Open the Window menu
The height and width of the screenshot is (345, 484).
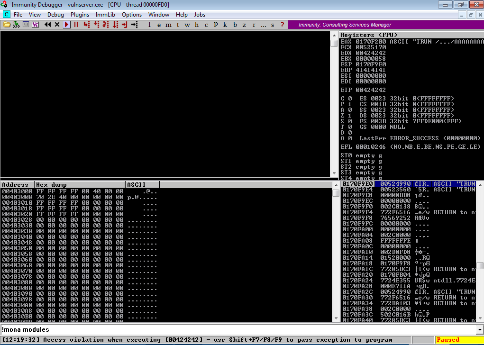[x=159, y=15]
